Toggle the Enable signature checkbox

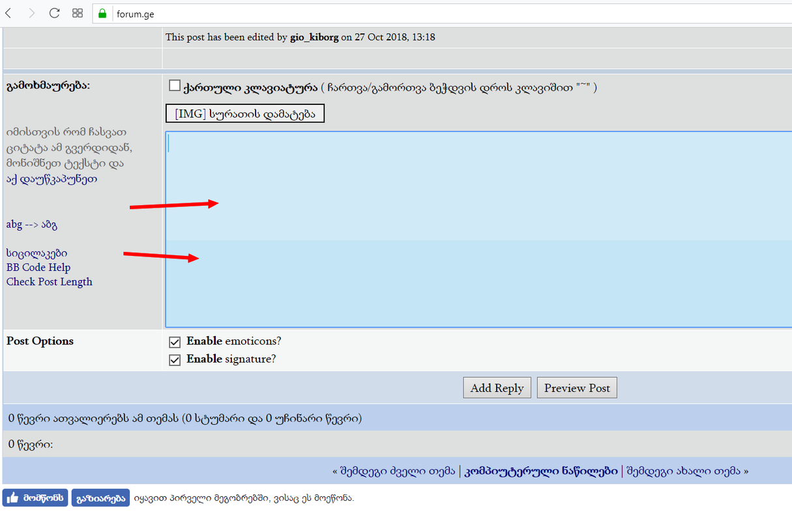pos(175,360)
